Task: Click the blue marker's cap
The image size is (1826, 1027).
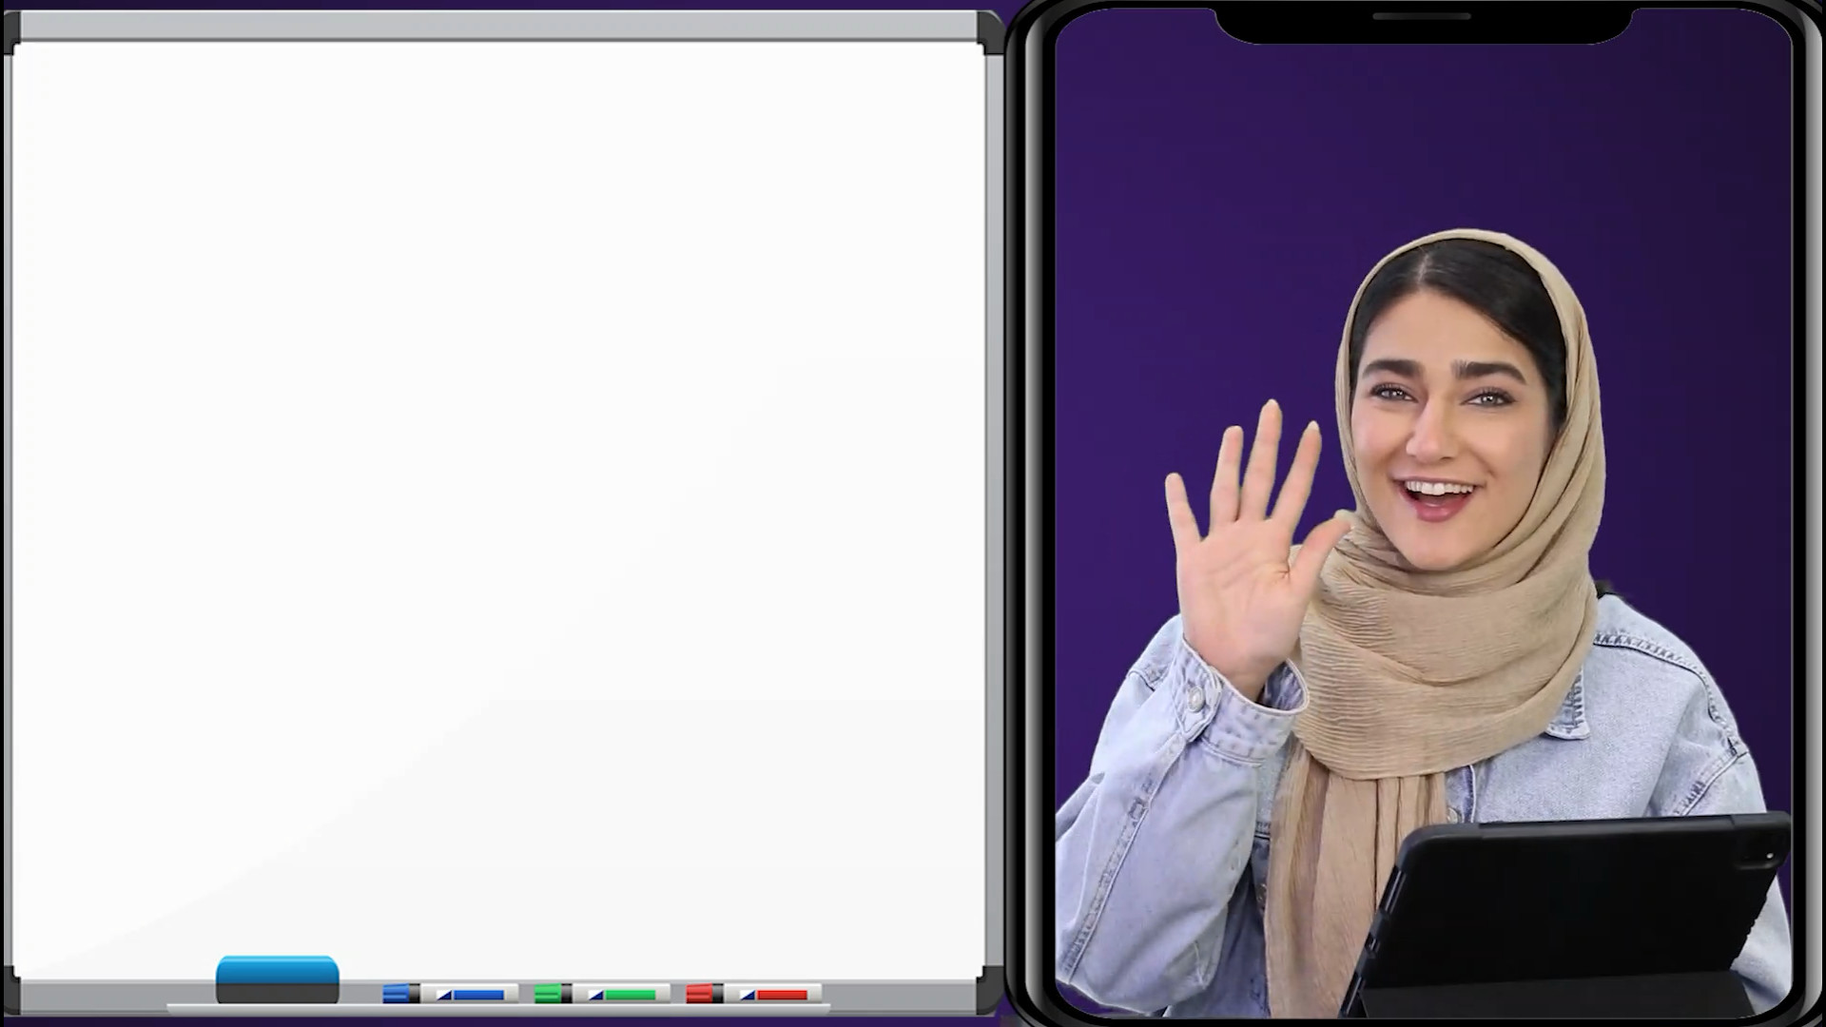Action: (x=395, y=993)
